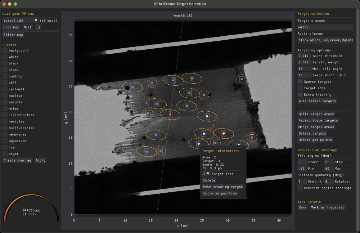Toggle the black class checkbox
Image resolution: width=360 pixels, height=233 pixels.
pyautogui.click(x=5, y=63)
